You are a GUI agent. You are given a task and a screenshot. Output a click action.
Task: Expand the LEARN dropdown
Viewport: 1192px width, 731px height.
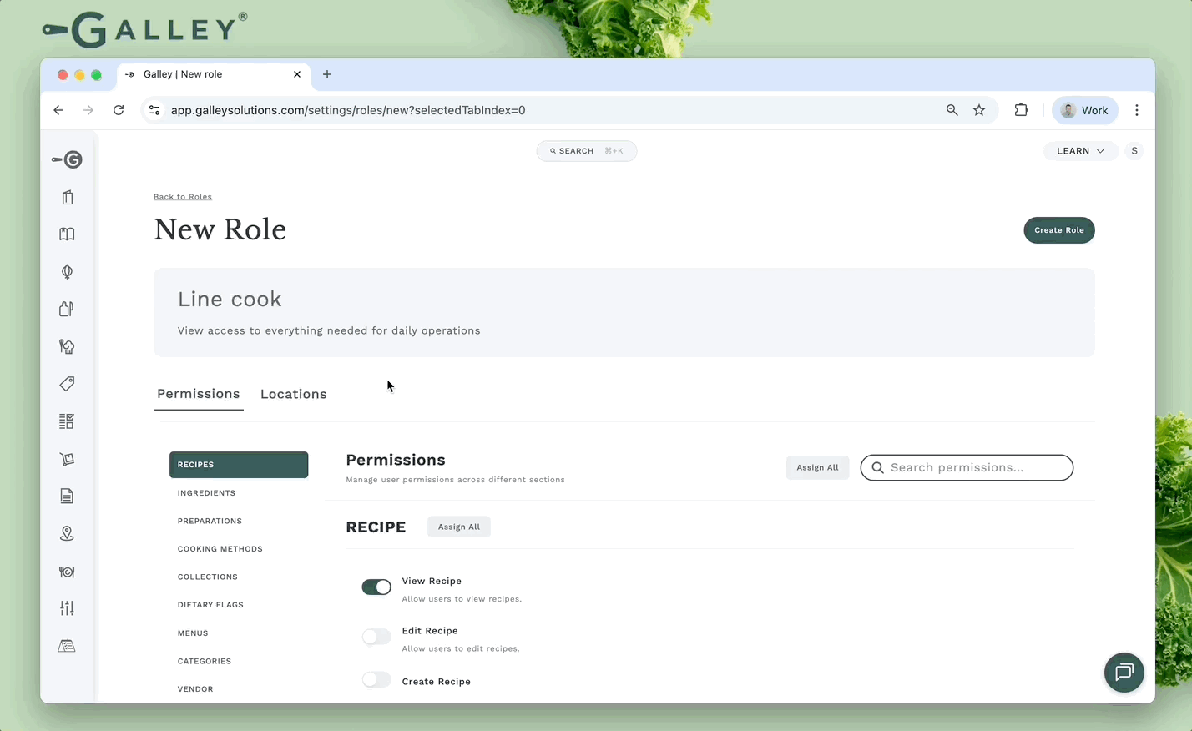pyautogui.click(x=1080, y=151)
